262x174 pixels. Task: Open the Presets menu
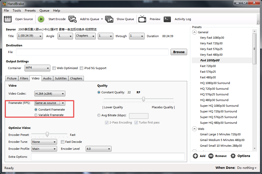[x=30, y=11]
